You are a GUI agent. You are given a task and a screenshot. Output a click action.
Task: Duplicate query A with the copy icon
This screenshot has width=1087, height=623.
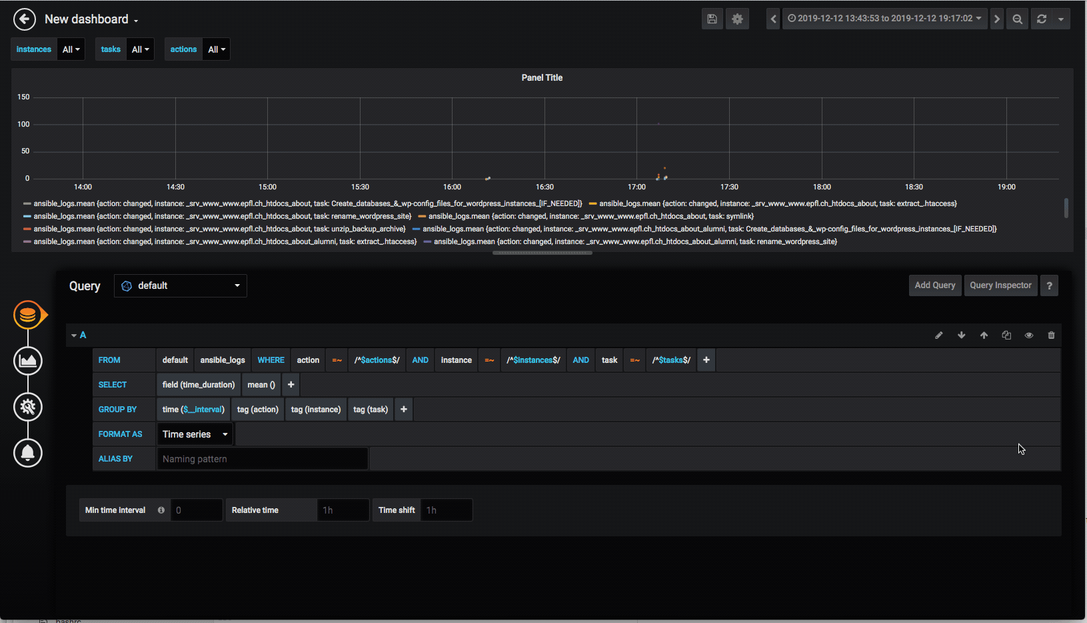tap(1006, 336)
